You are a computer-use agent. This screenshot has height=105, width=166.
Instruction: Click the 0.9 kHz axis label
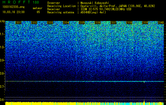point(2,60)
